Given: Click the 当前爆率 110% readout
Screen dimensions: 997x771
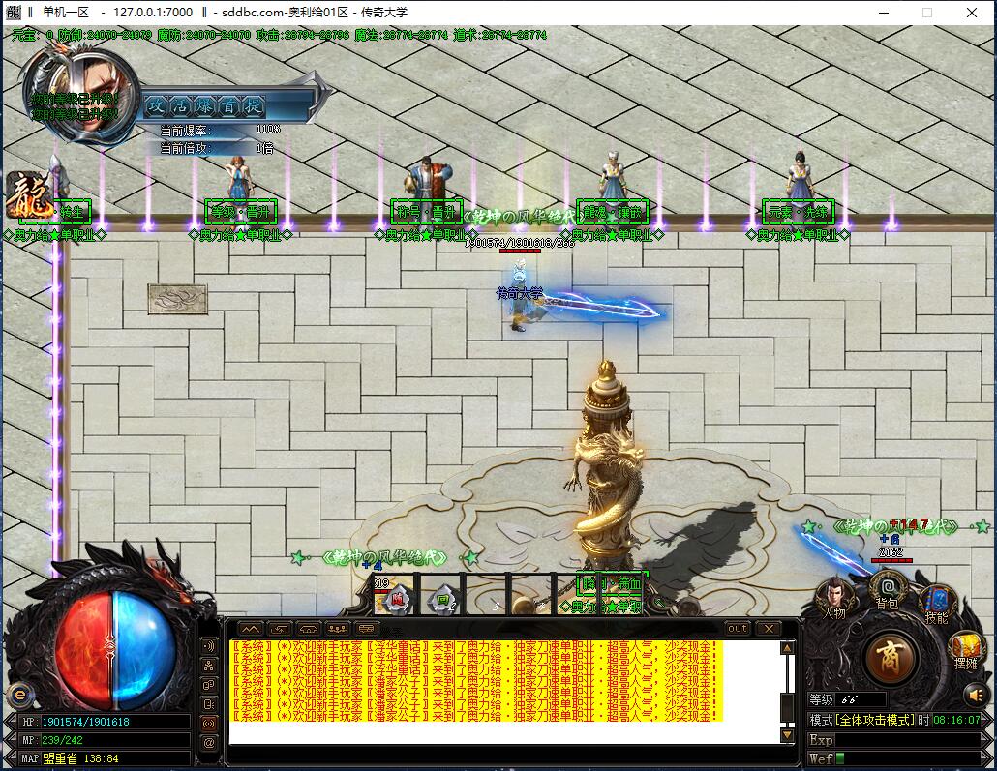Looking at the screenshot, I should pyautogui.click(x=220, y=130).
